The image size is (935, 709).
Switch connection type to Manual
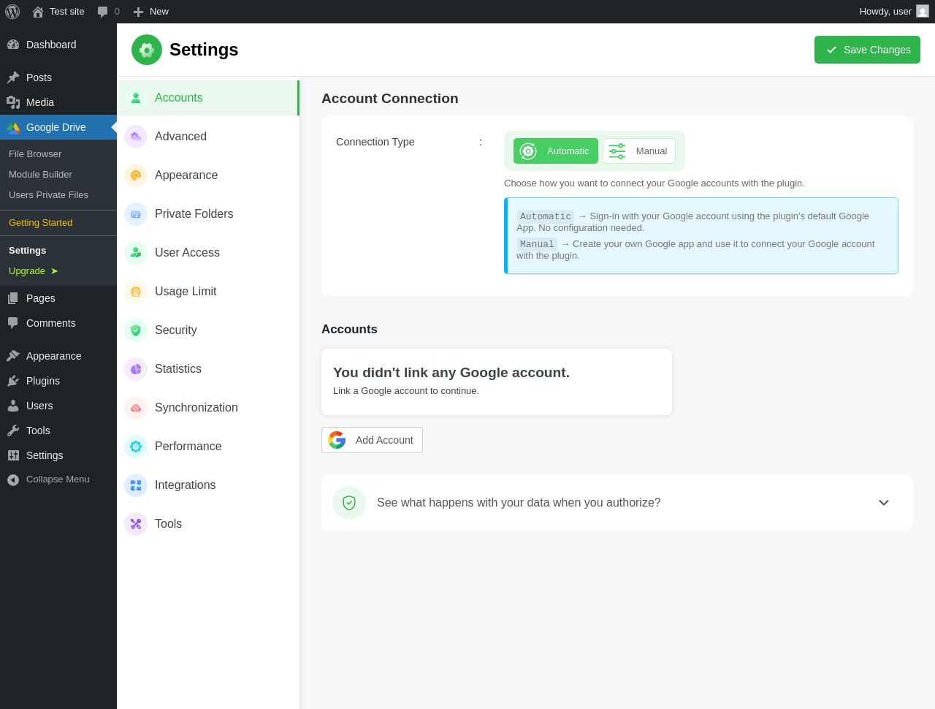point(639,151)
